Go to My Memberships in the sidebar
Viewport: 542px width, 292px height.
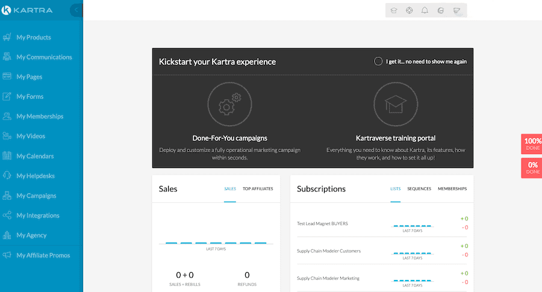(40, 116)
